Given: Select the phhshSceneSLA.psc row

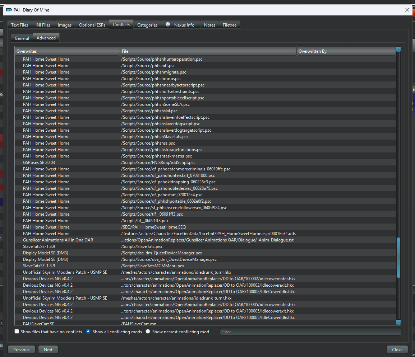Looking at the screenshot, I should (x=206, y=104).
